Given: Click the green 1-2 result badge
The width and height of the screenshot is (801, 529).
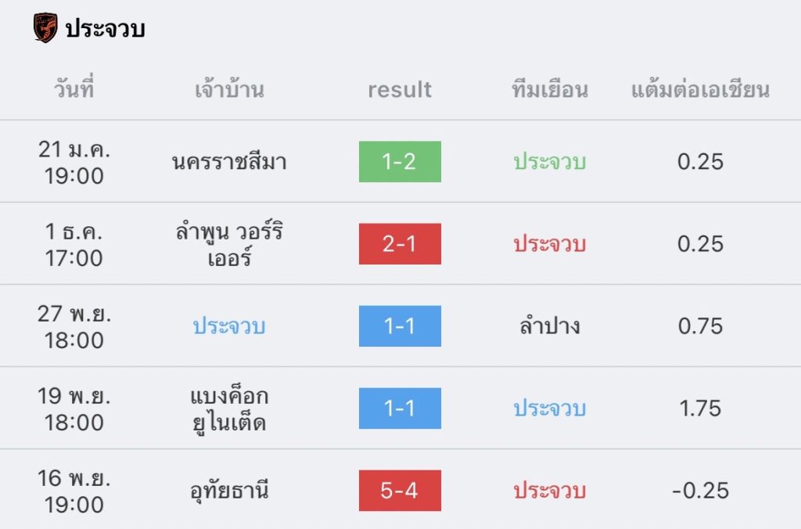Looking at the screenshot, I should click(400, 162).
